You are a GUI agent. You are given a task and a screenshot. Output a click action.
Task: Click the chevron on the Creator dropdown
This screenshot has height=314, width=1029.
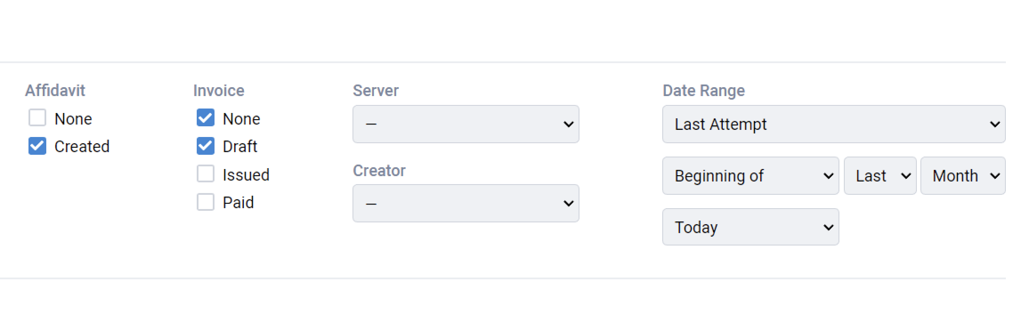pos(568,204)
